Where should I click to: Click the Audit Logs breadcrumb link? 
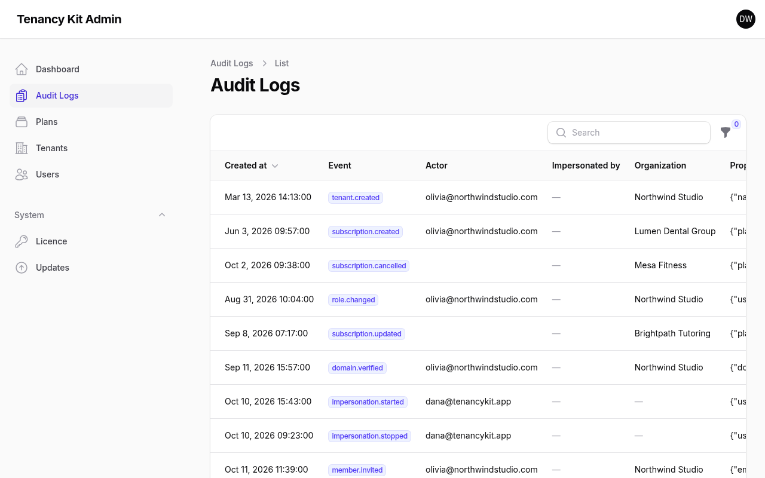tap(232, 63)
